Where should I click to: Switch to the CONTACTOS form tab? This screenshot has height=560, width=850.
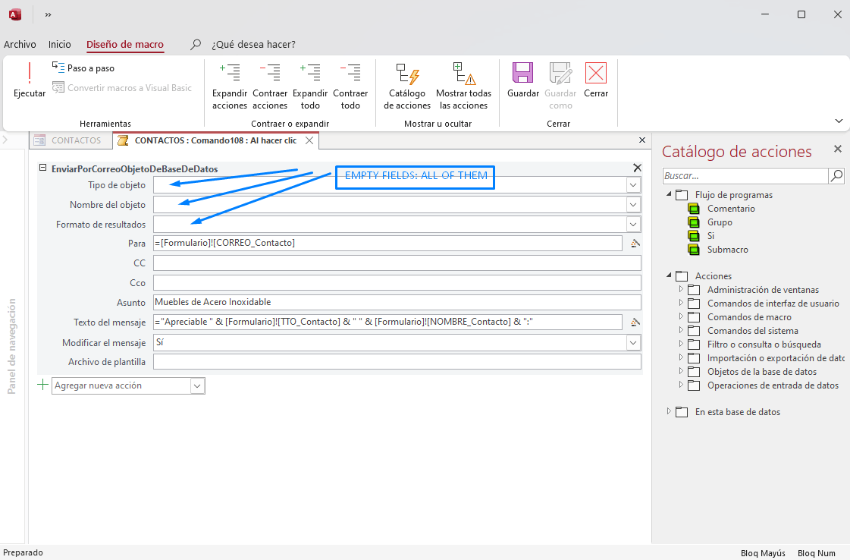coord(70,140)
